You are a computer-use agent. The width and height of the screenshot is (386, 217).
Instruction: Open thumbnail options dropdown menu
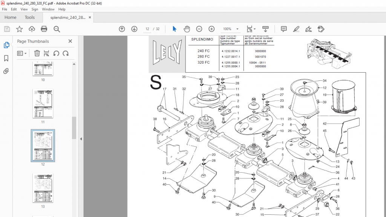point(22,53)
